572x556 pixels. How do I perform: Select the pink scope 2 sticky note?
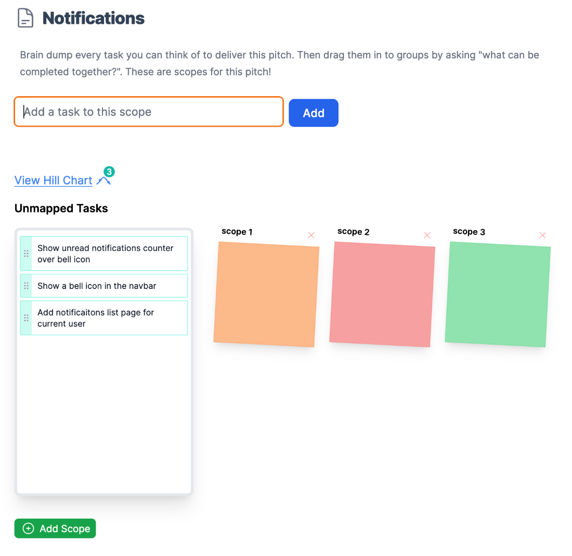click(x=382, y=294)
